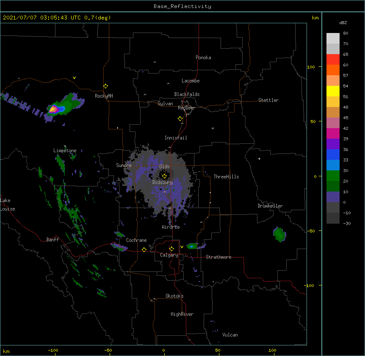The height and width of the screenshot is (356, 365).
Task: Click the yellow marker above Calgary label
Action: pos(171,249)
